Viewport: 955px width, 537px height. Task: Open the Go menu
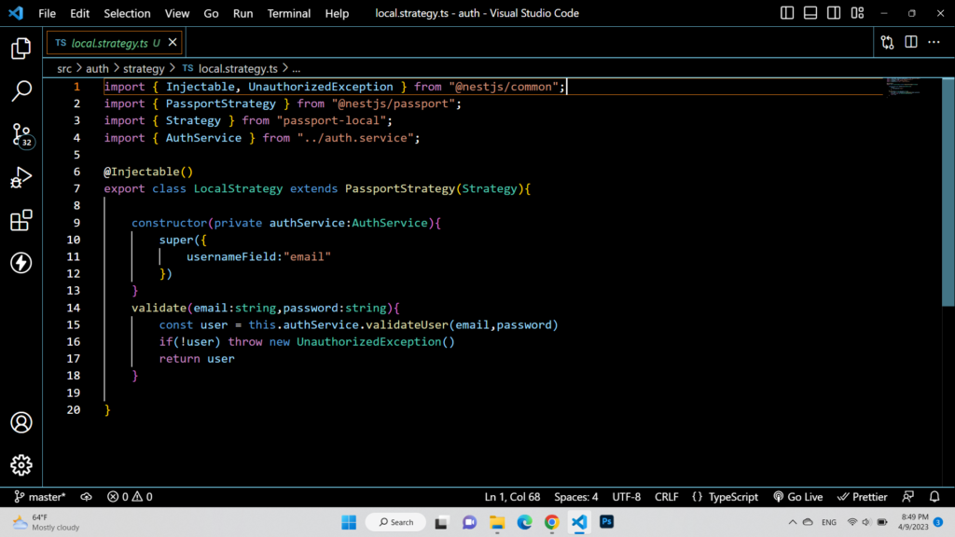pos(211,13)
